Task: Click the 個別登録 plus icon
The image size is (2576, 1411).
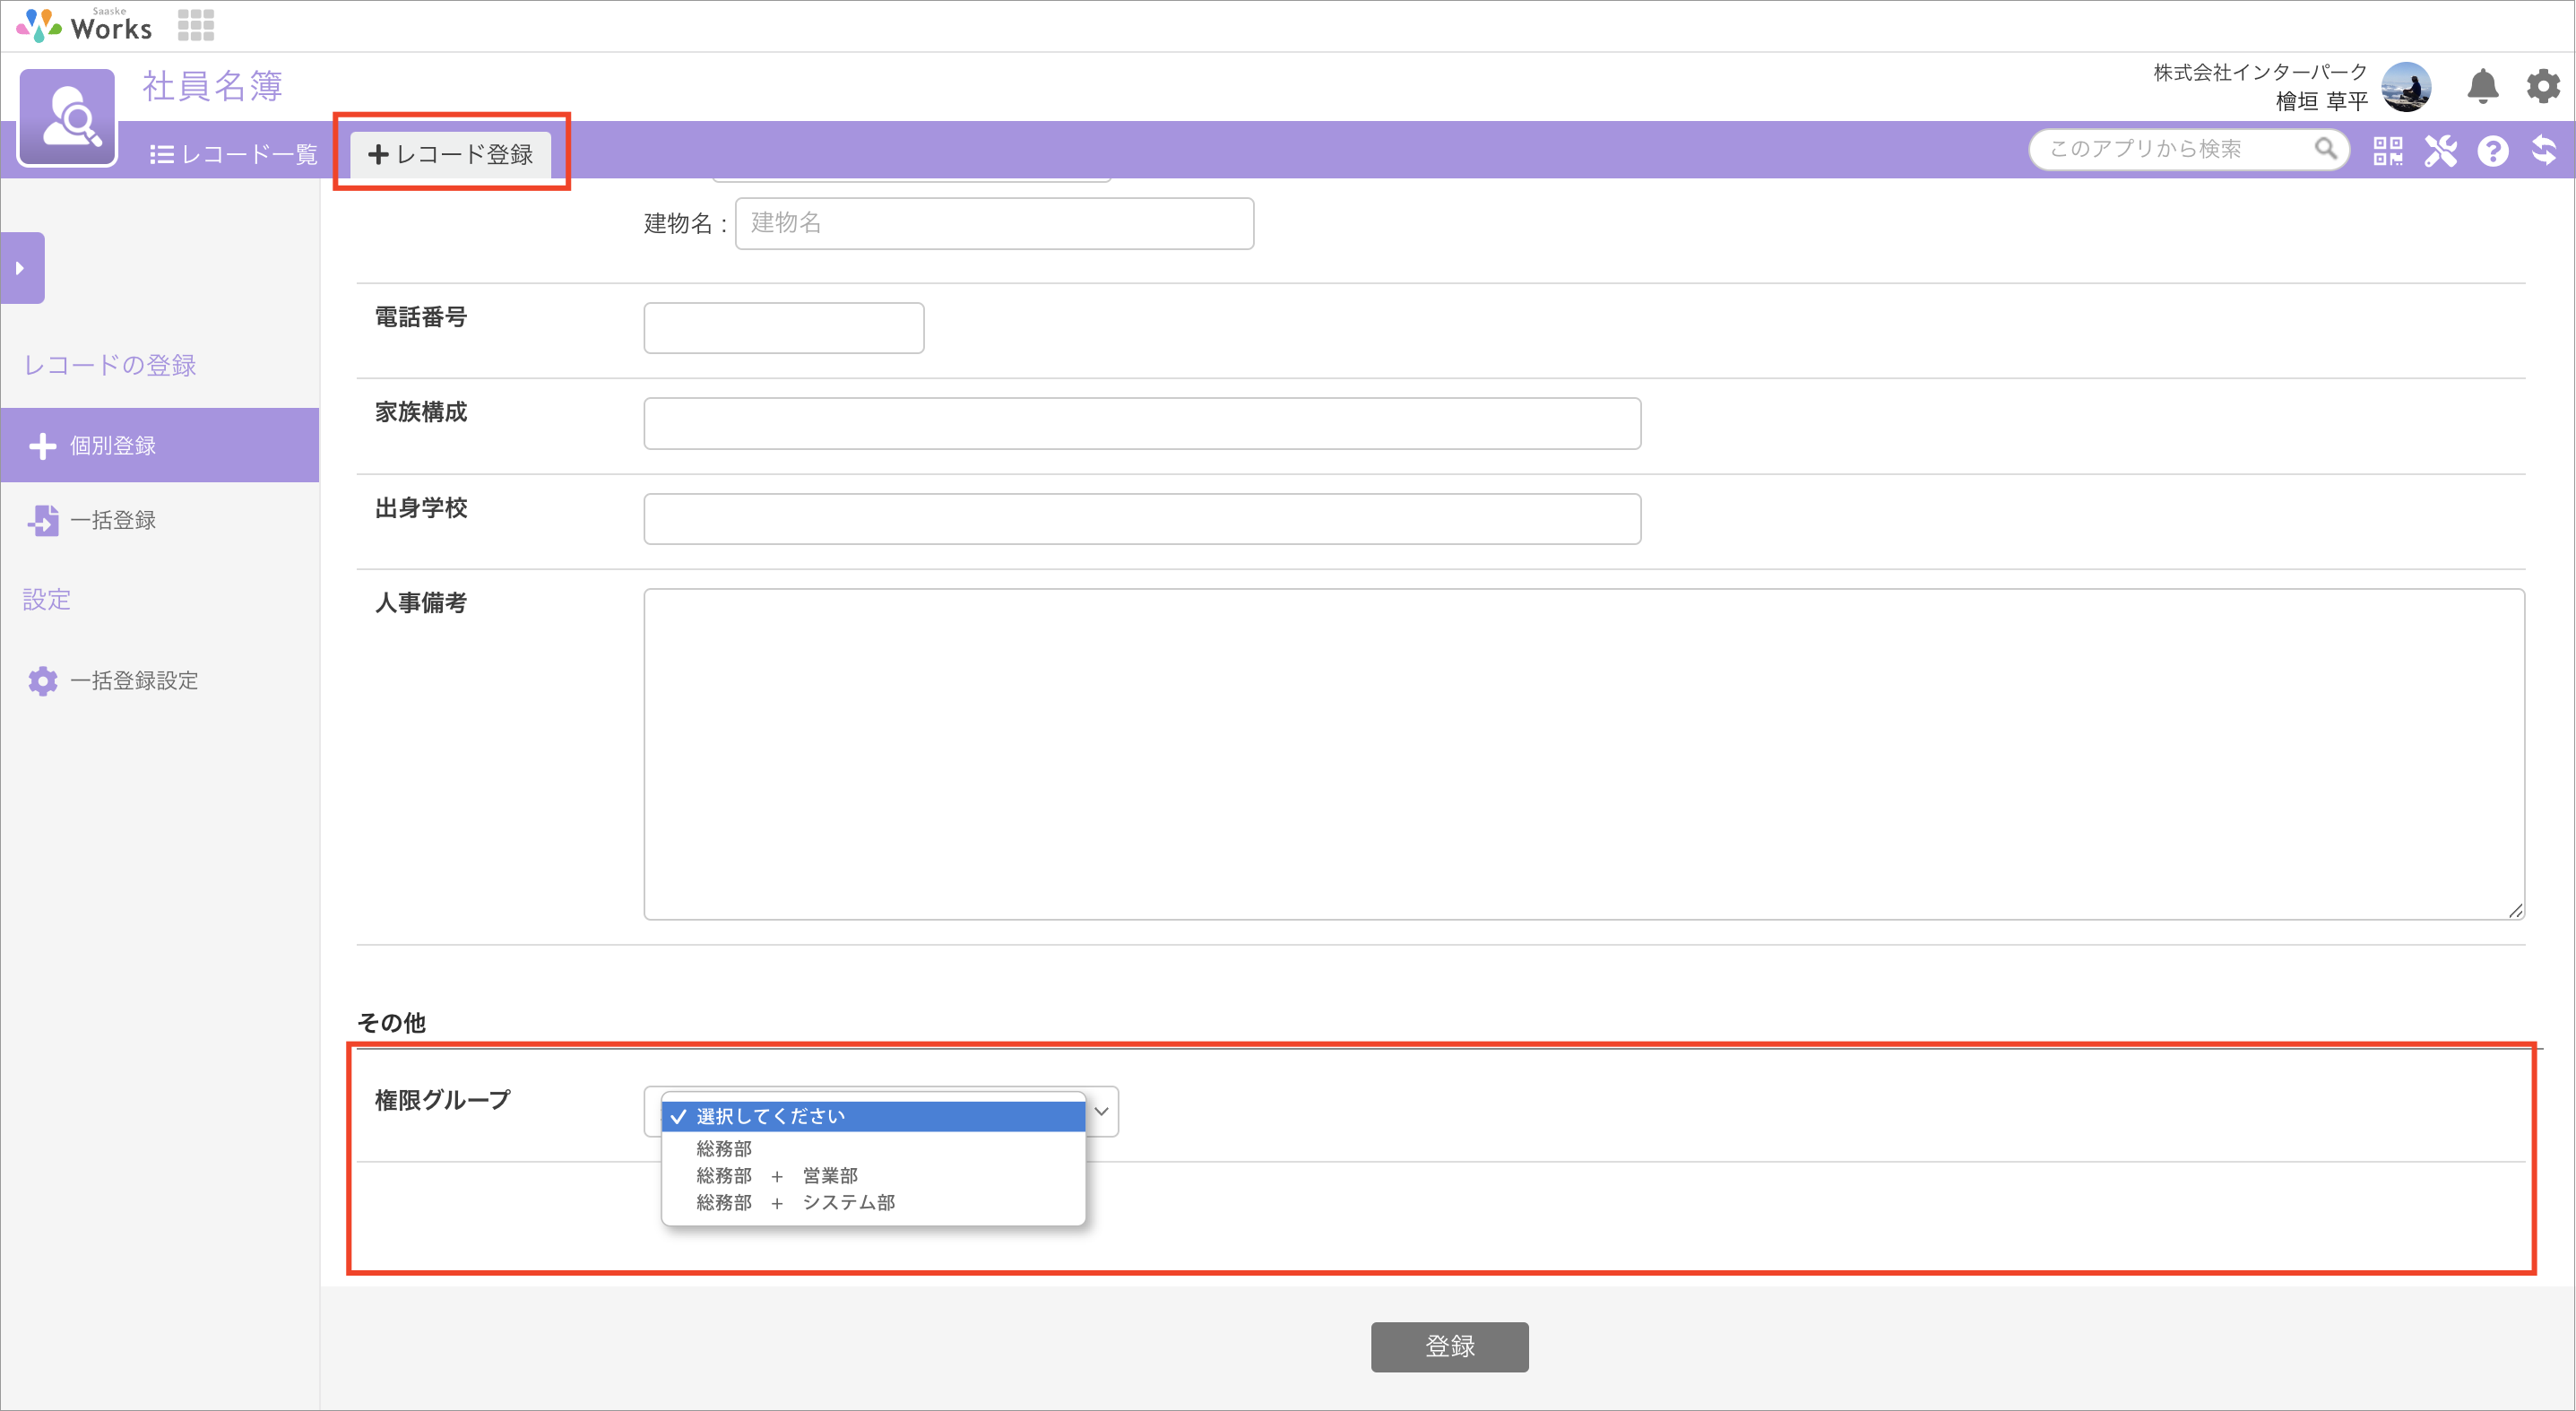Action: click(x=42, y=446)
